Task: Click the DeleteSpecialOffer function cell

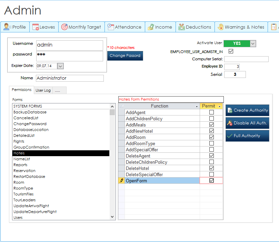Action: click(x=162, y=174)
